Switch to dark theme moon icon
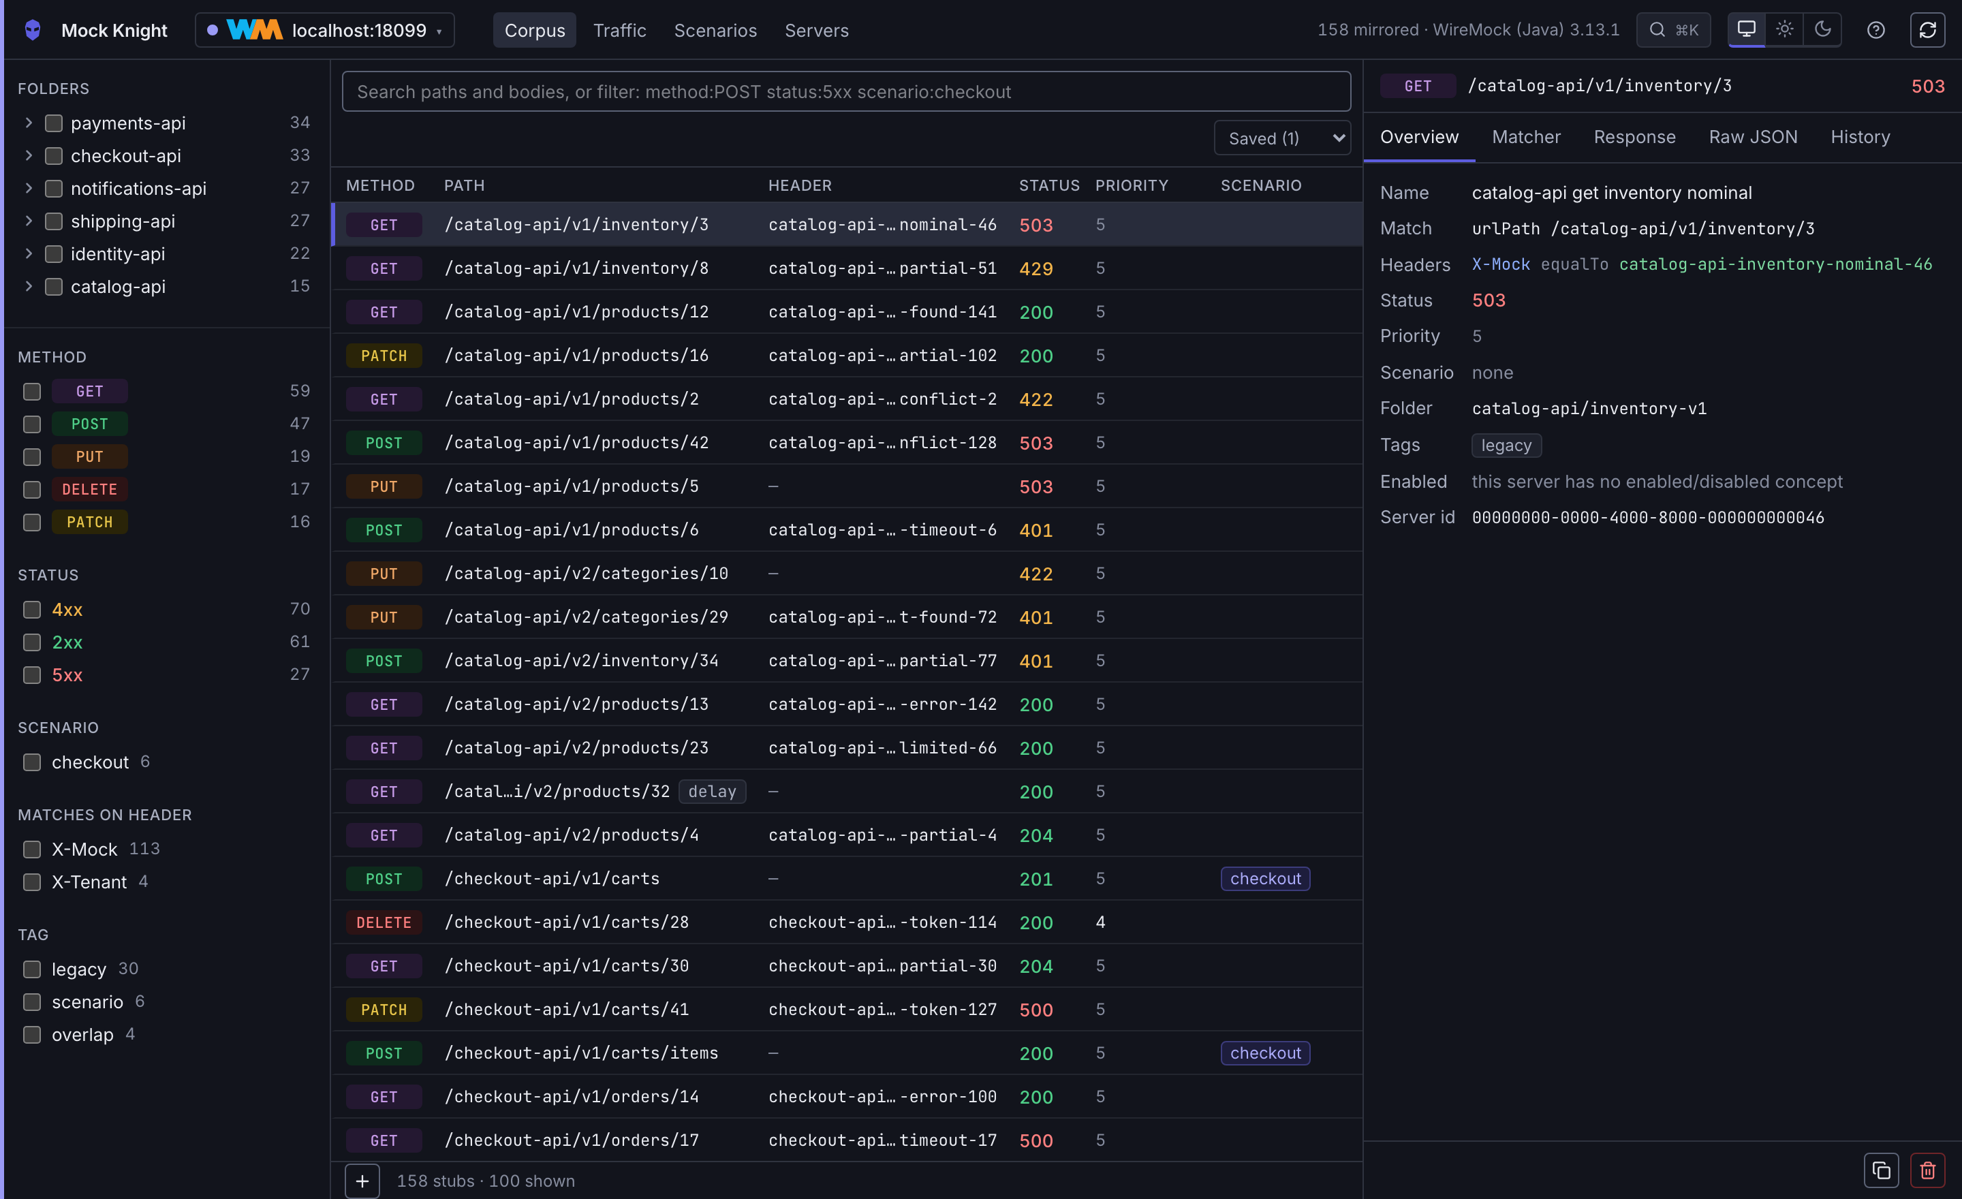 (1822, 30)
